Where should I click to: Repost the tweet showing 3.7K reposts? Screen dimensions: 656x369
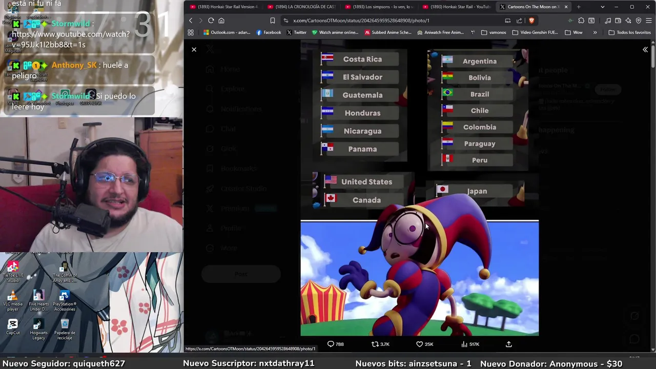pyautogui.click(x=380, y=344)
